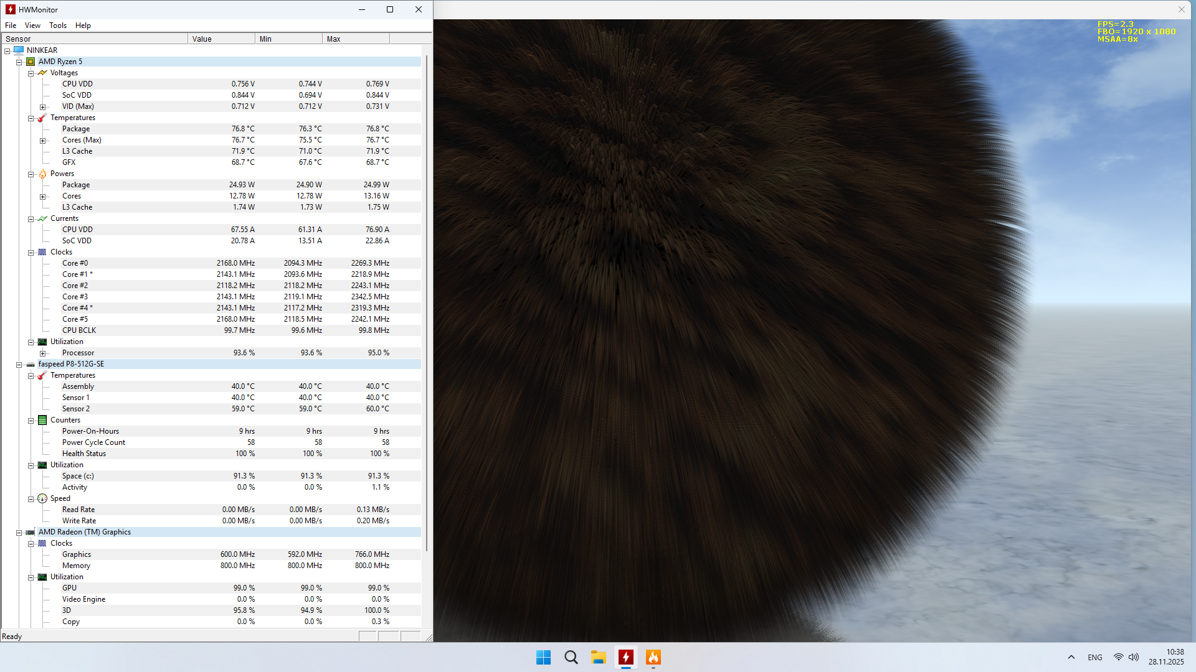Click the Speed gauge icon
The image size is (1196, 672).
(x=42, y=498)
